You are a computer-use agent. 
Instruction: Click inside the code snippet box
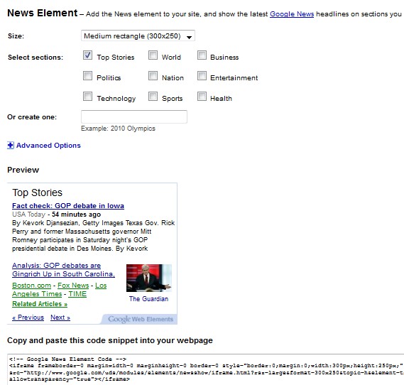(205, 369)
